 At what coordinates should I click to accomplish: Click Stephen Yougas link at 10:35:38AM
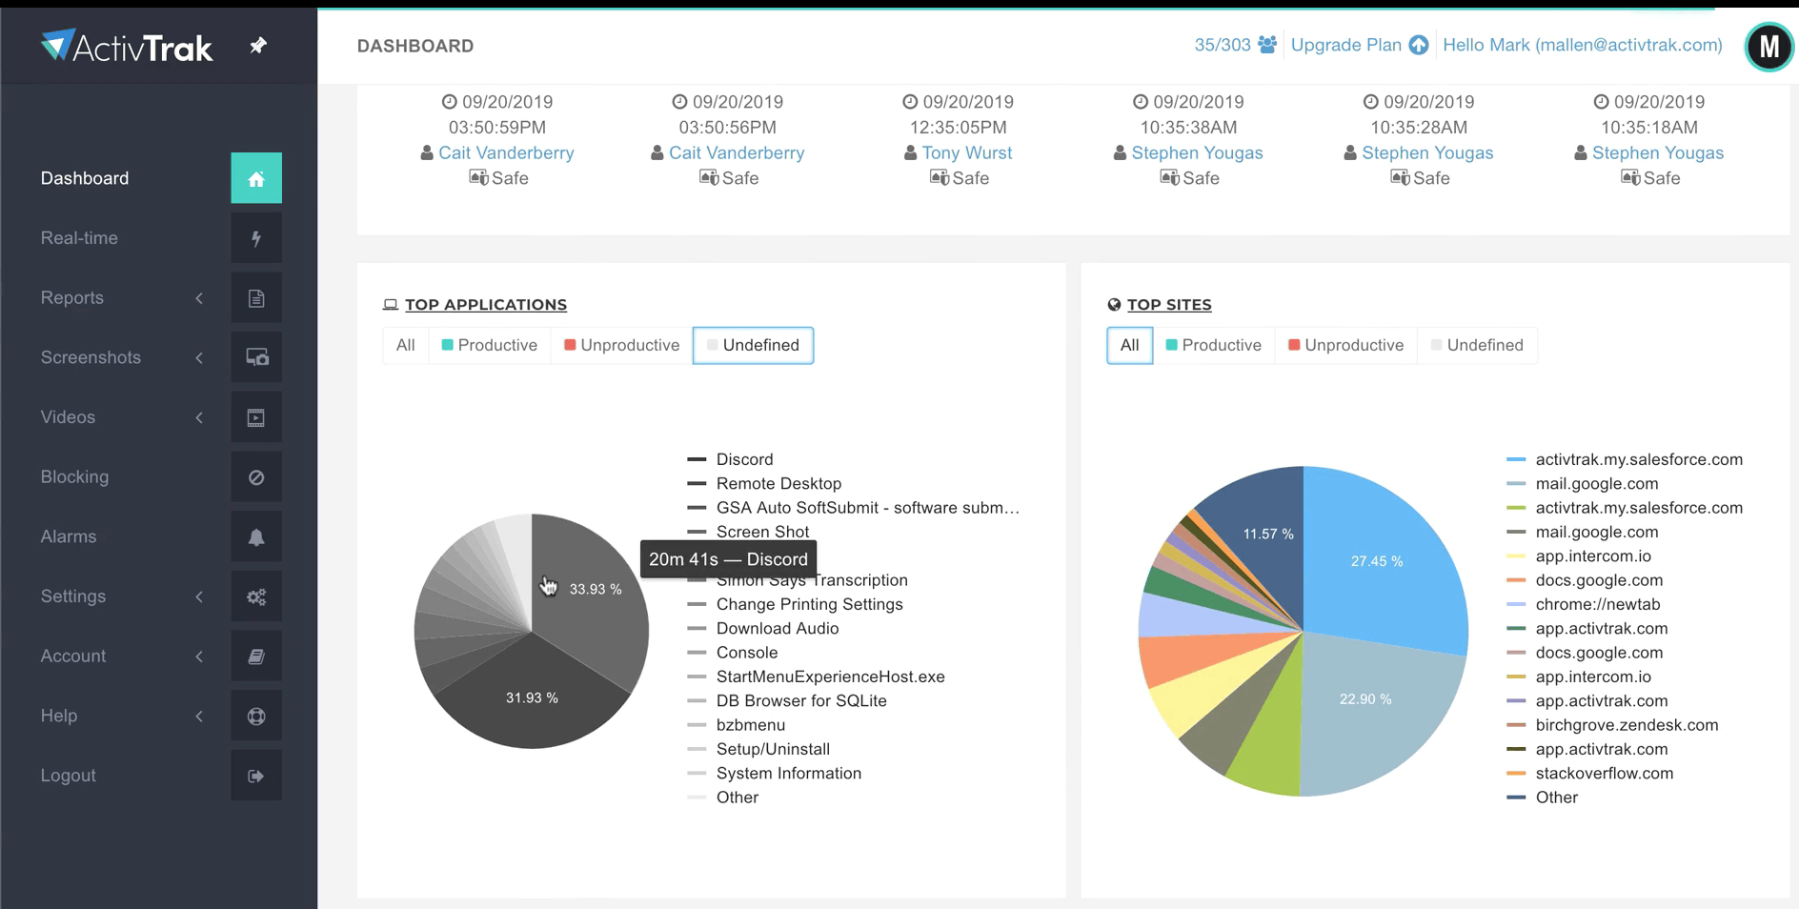[1197, 152]
